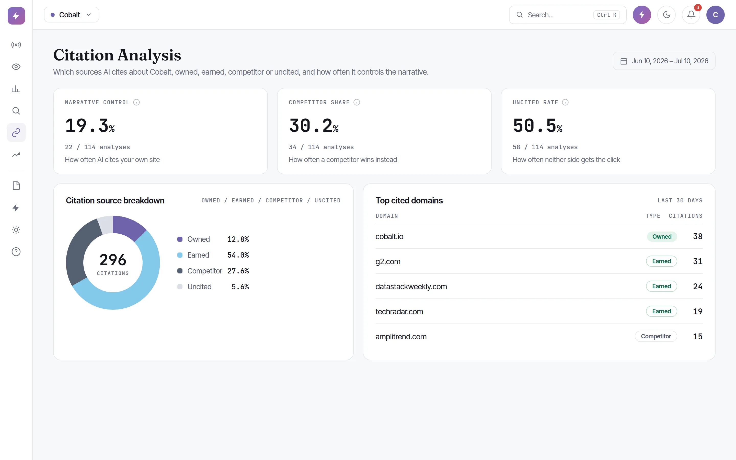Click the Owned legend color swatch
The width and height of the screenshot is (736, 460).
[180, 239]
